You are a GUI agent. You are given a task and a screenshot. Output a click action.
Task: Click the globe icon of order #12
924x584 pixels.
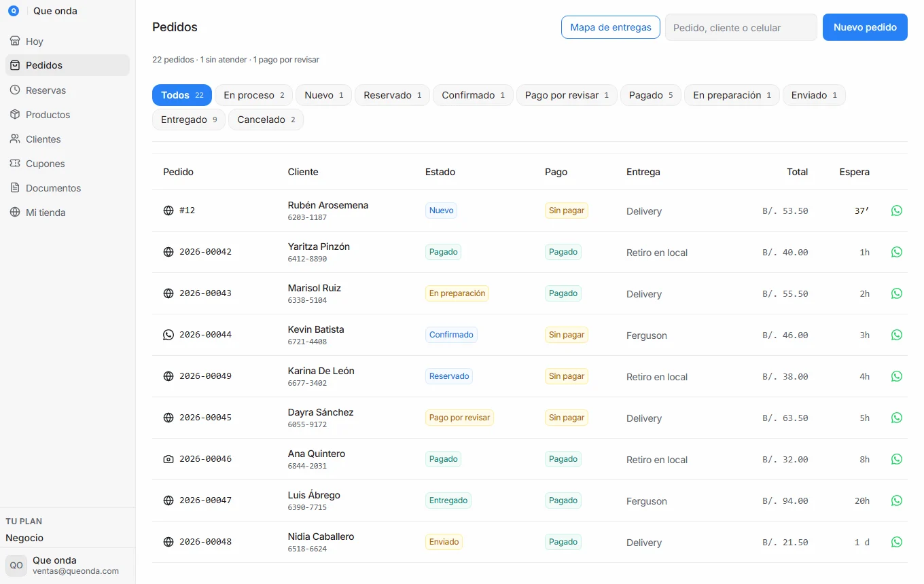tap(168, 211)
